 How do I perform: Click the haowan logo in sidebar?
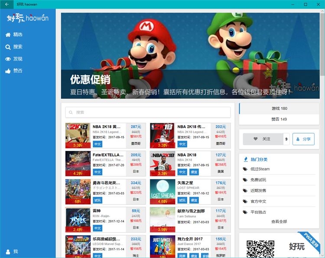pyautogui.click(x=28, y=18)
